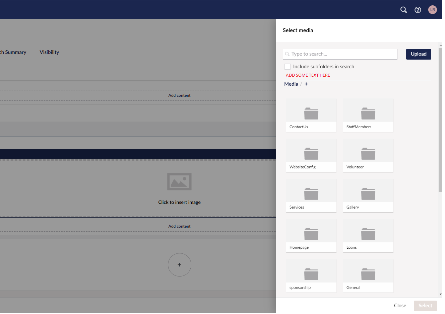The image size is (445, 314).
Task: Focus the Type to search media field
Action: [340, 54]
